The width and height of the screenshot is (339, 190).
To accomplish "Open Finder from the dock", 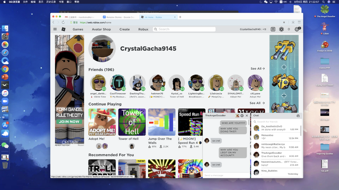I will pos(5,29).
